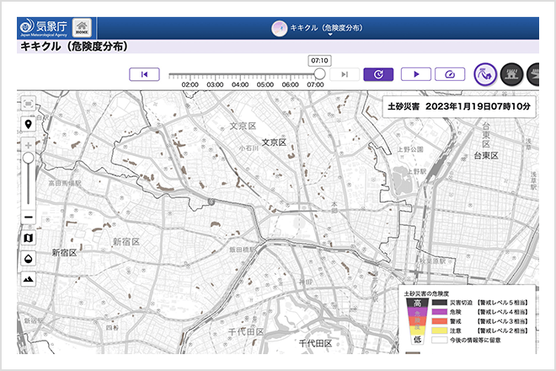Click the 気象庁 logo link
556x371 pixels.
click(x=44, y=28)
